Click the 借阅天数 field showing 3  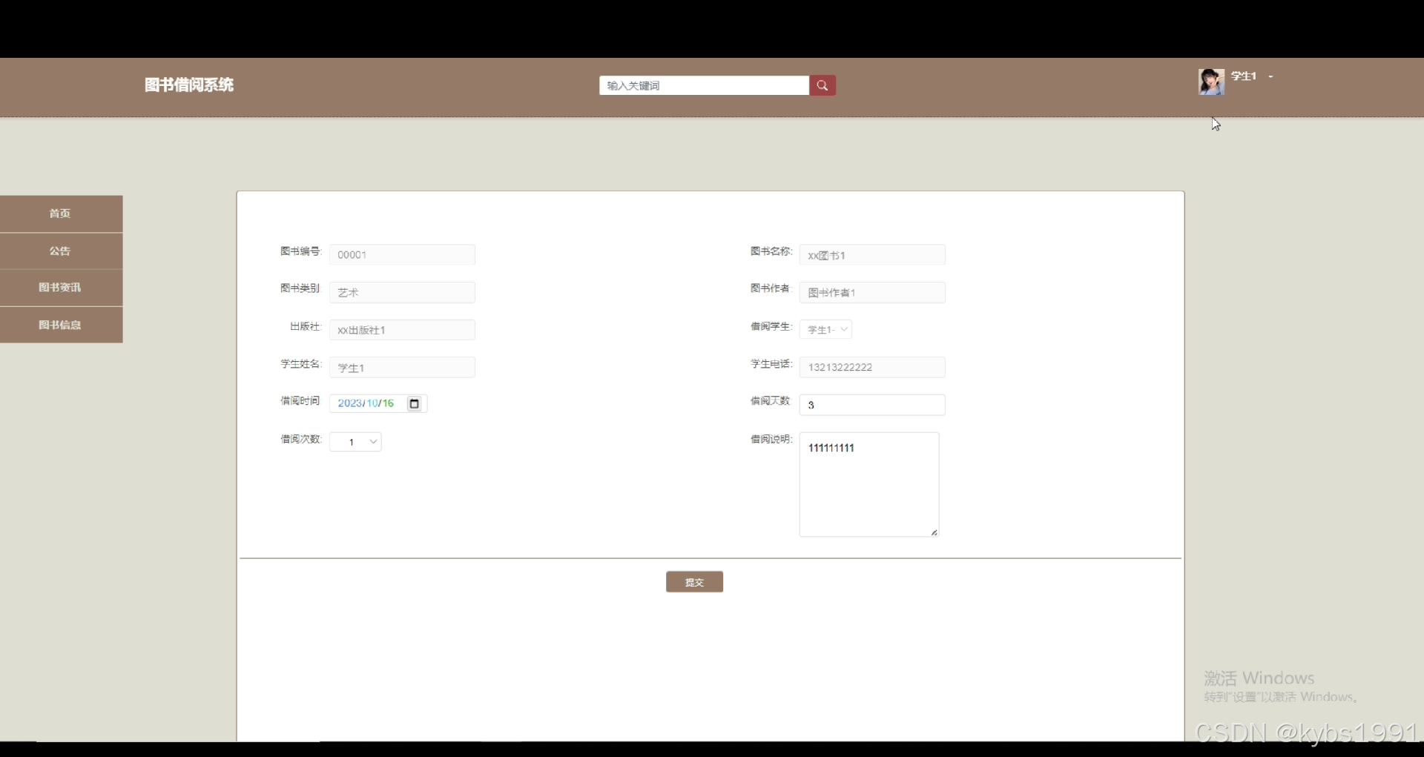[x=872, y=405]
